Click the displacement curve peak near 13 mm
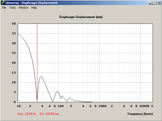This screenshot has width=162, height=121. point(41,76)
